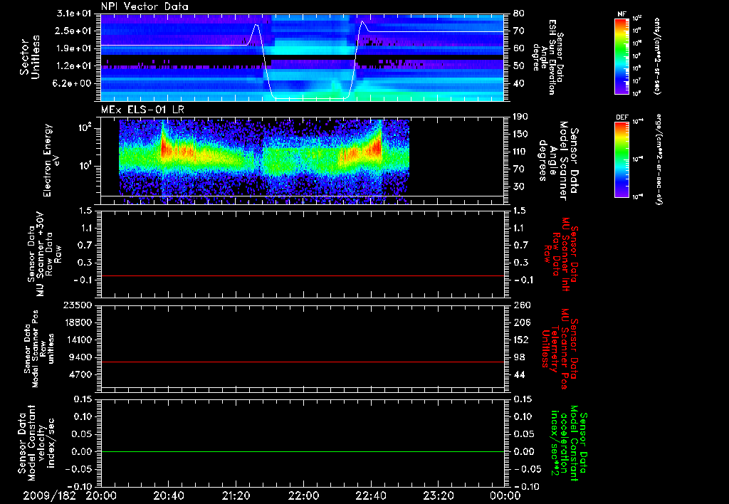Click the "9400" scanner position tick
729x504 pixels.
click(x=80, y=357)
